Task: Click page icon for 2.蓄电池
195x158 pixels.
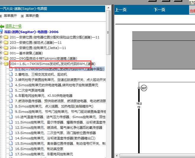Action: click(x=11, y=74)
